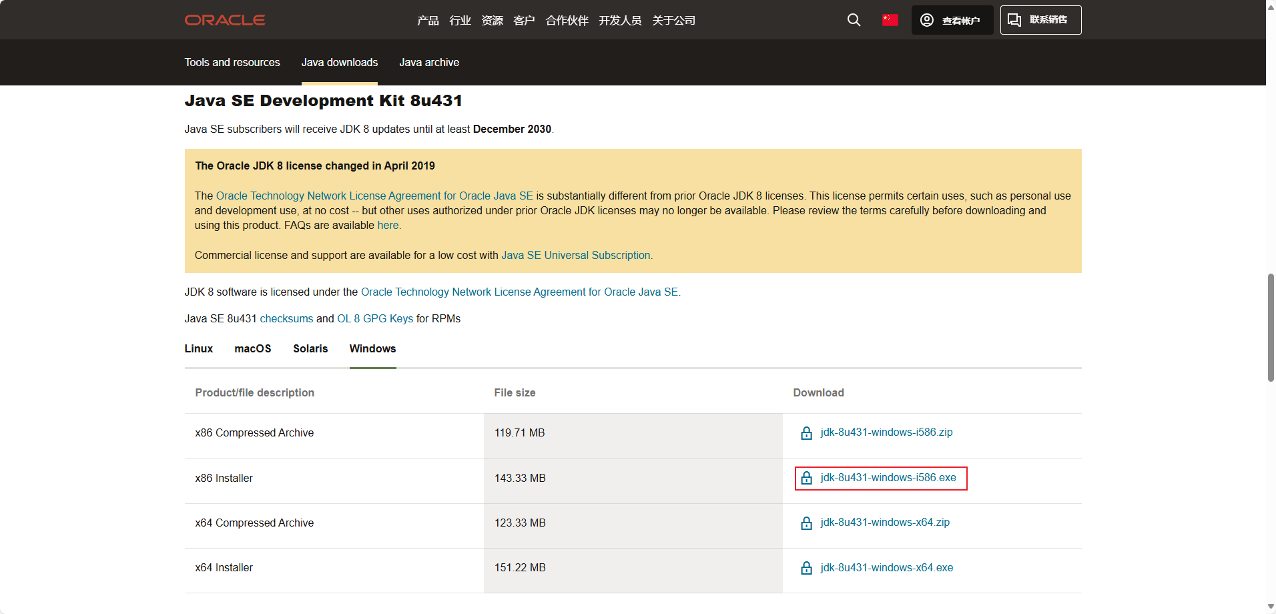Click the Oracle logo

pyautogui.click(x=225, y=20)
